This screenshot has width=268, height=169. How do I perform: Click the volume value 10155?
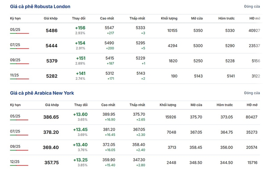pyautogui.click(x=172, y=31)
